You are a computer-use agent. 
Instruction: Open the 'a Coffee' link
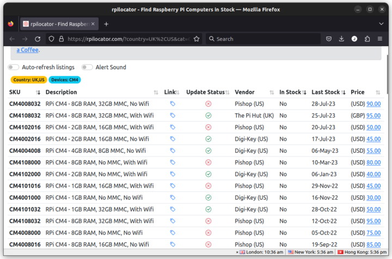tap(28, 50)
